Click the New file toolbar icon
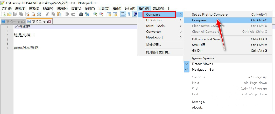Viewport: 275px width, 114px height. tap(4, 14)
